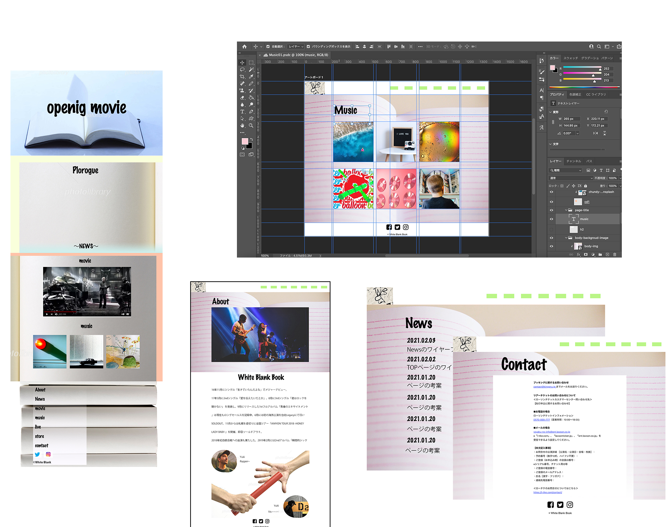Open the 通常 blend mode dropdown
The image size is (670, 527).
571,178
